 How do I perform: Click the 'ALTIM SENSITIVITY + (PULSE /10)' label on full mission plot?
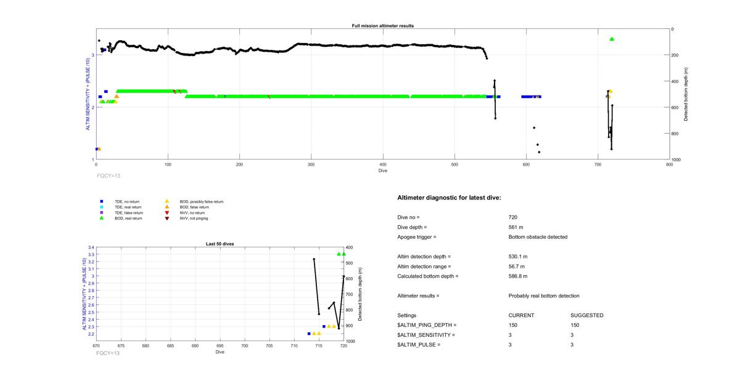[x=88, y=94]
